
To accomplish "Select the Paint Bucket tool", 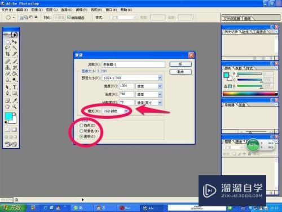I will [x=15, y=73].
